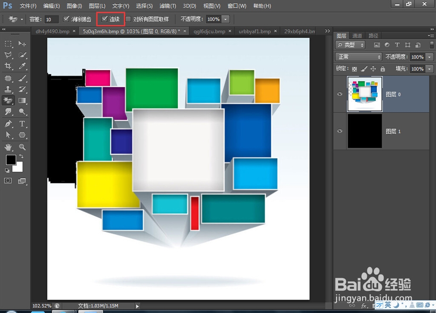Viewport: 436px width, 313px height.
Task: Switch to the 路径 paths tab
Action: pos(373,36)
